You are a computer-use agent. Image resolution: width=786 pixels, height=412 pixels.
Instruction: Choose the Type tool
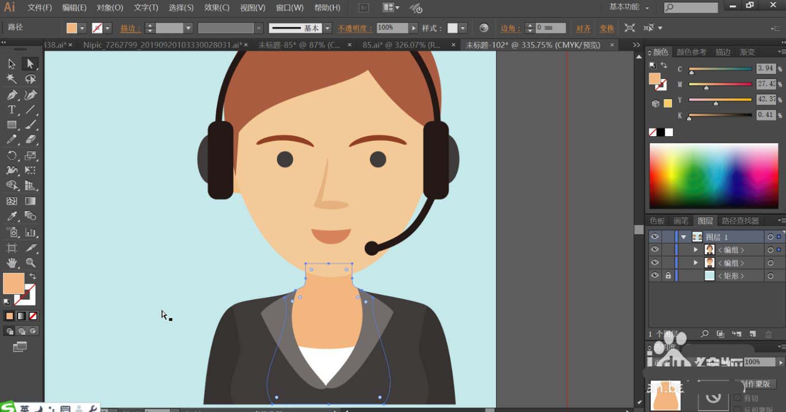(11, 110)
